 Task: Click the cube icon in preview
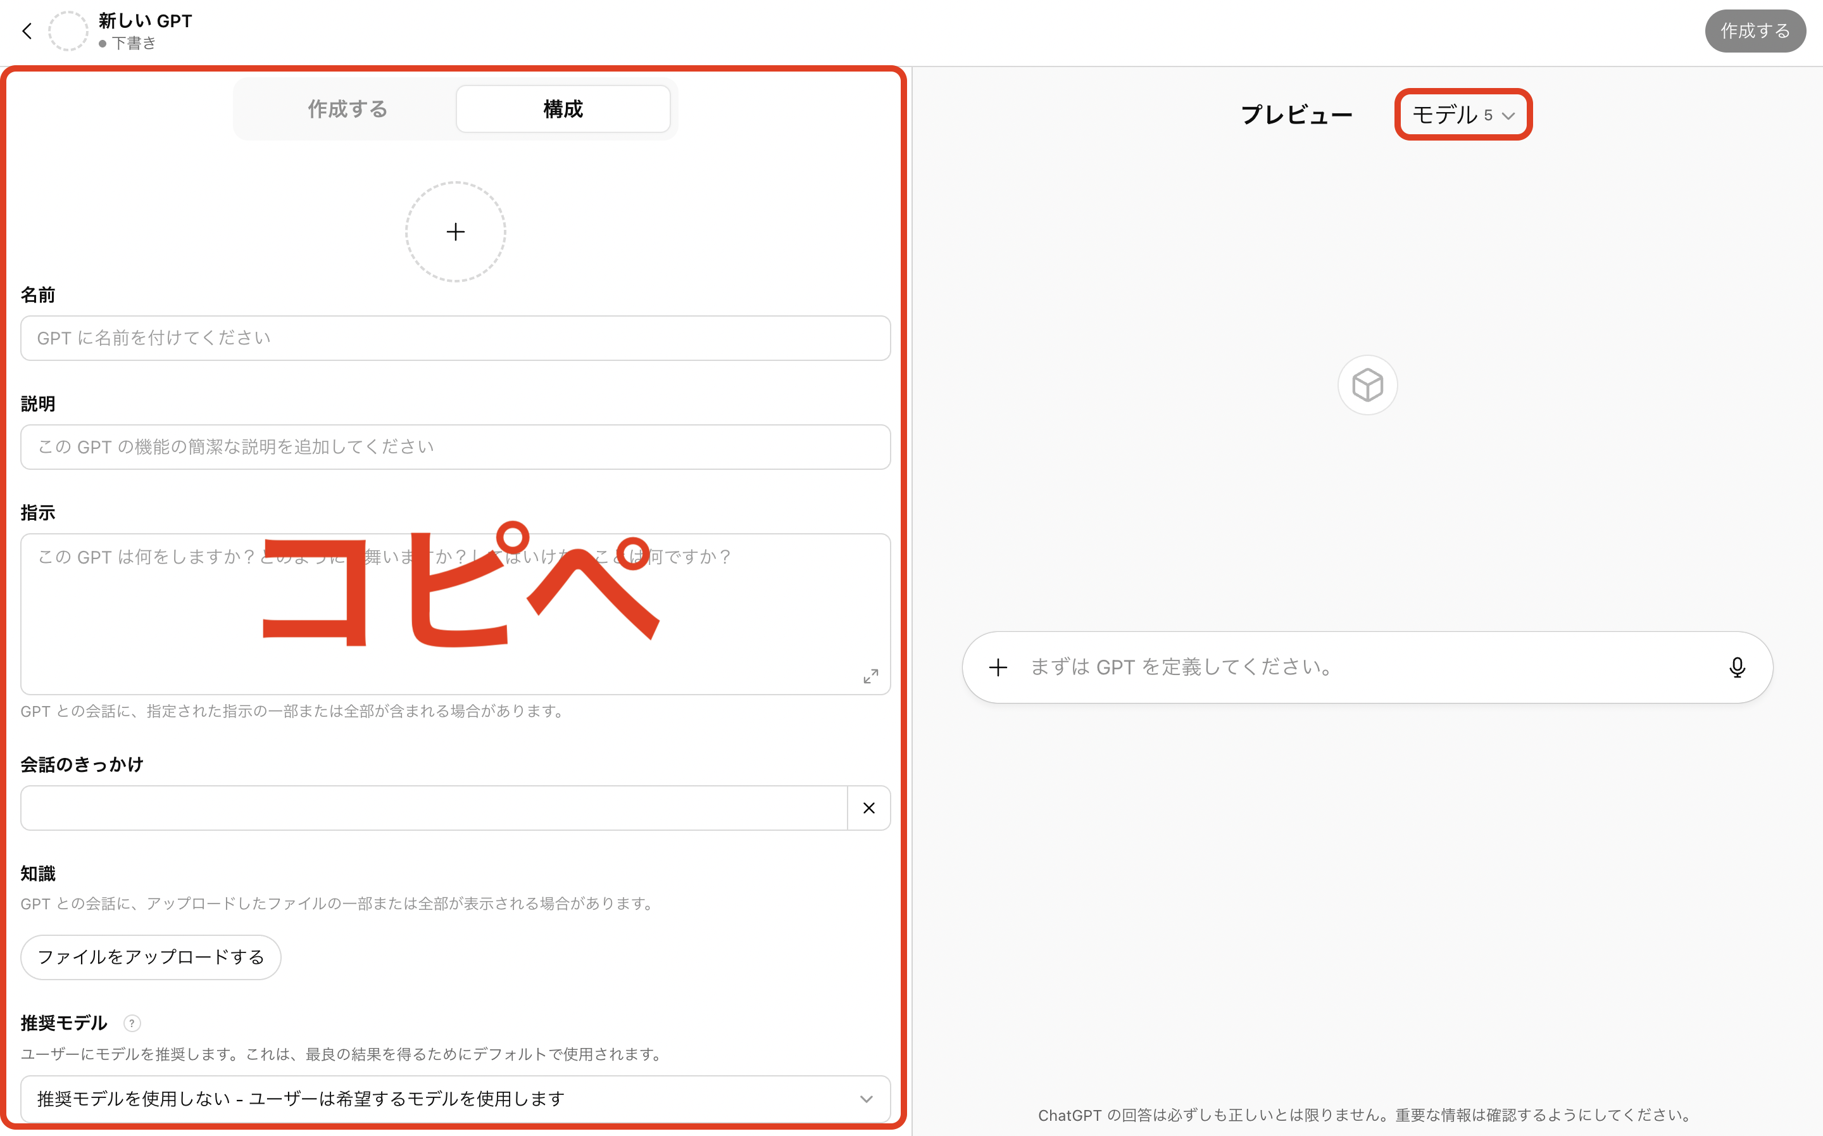[1367, 384]
